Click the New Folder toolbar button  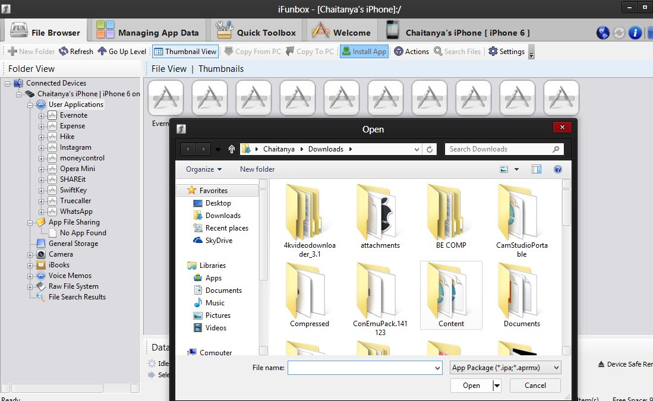(x=31, y=52)
